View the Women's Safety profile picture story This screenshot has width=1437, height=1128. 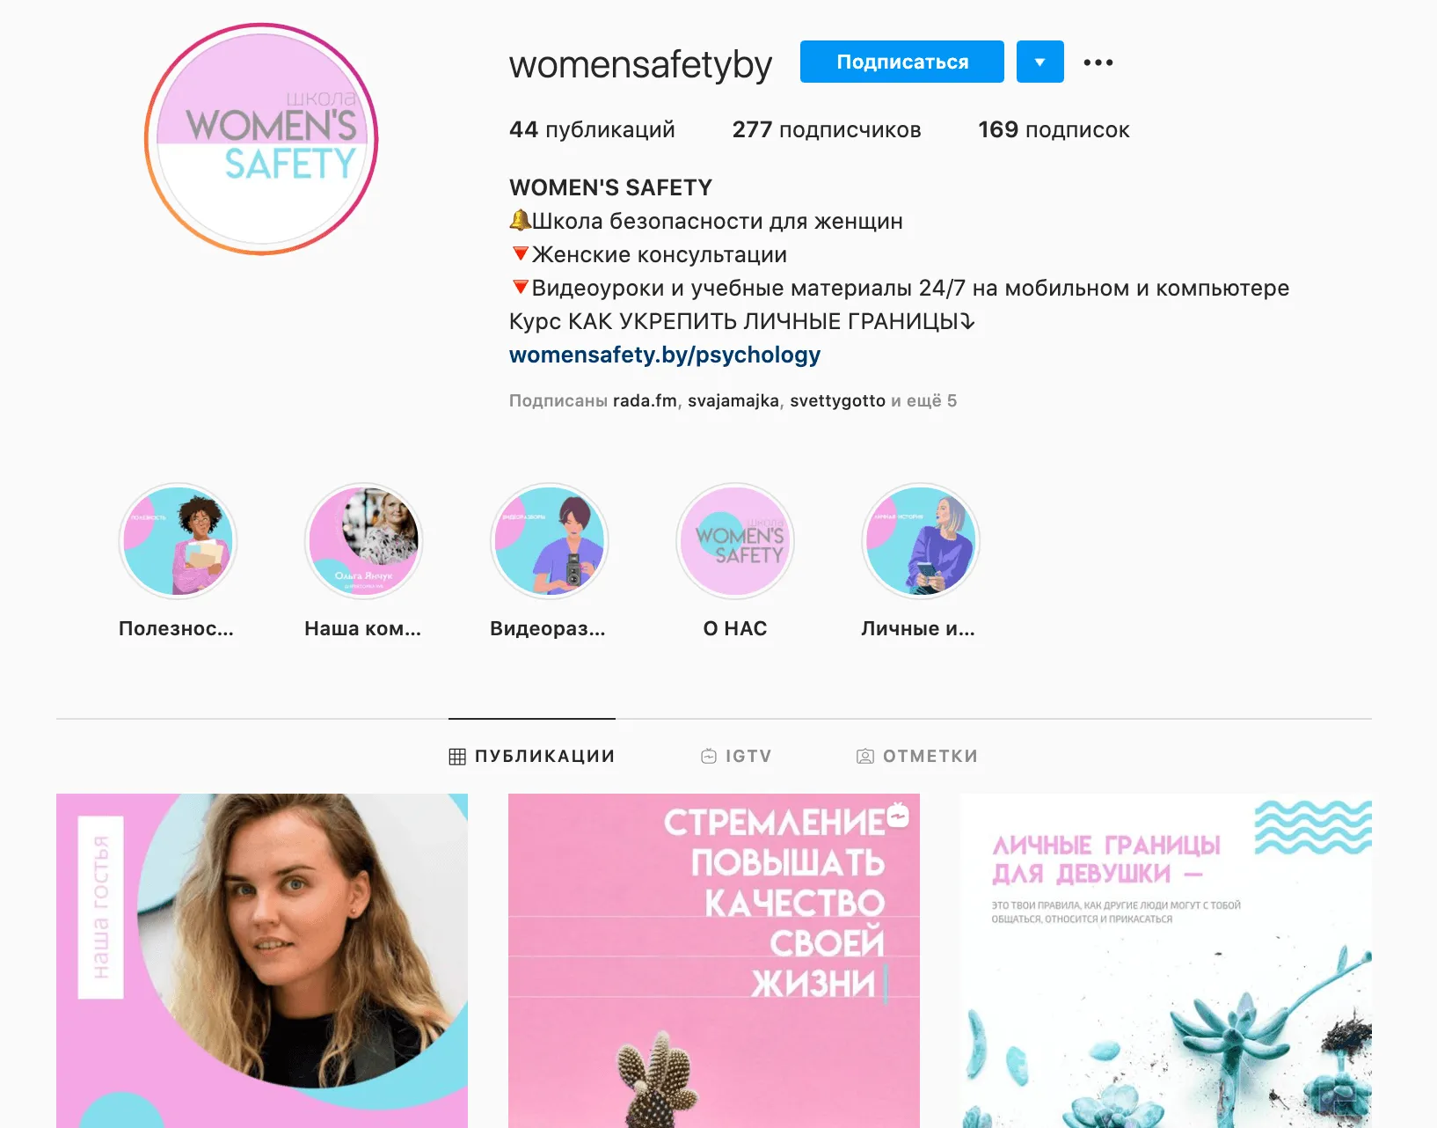pos(261,139)
